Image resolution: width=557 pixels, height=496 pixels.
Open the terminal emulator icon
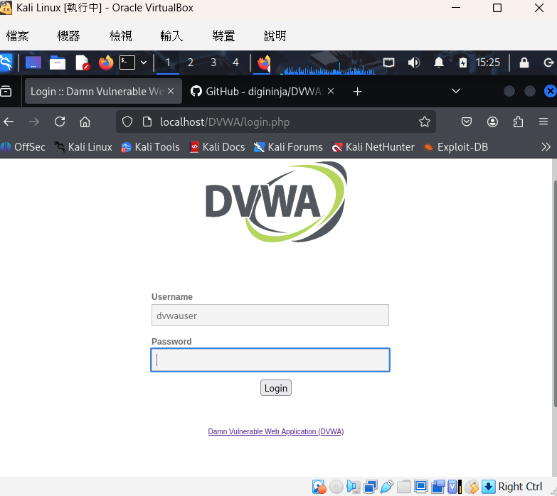pos(127,63)
